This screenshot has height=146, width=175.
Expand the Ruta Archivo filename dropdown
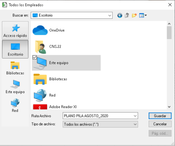135,116
